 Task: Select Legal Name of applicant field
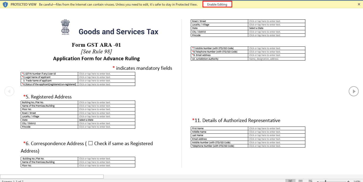pyautogui.click(x=106, y=77)
